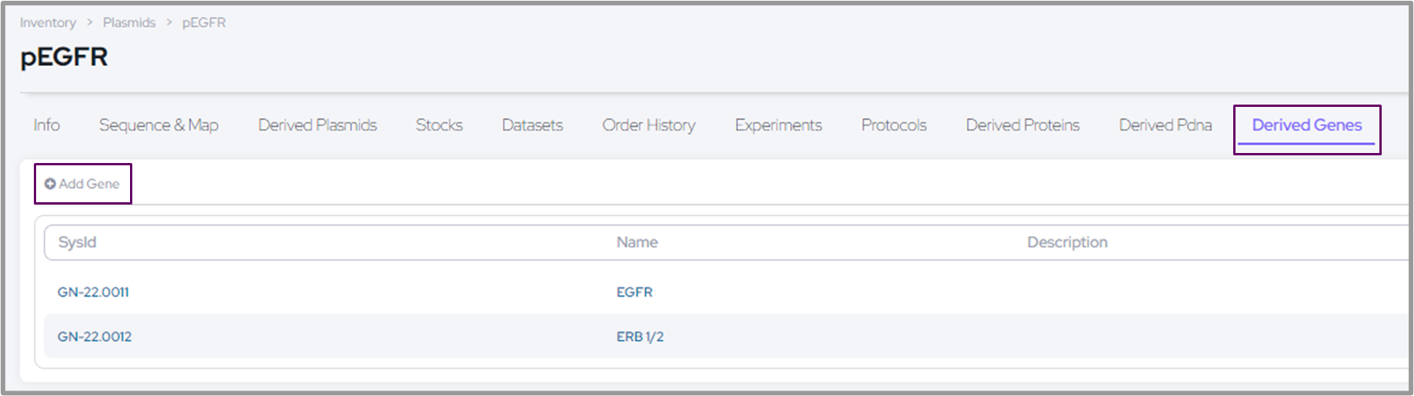Go to Plasmids in the breadcrumb
This screenshot has width=1414, height=396.
tap(129, 23)
